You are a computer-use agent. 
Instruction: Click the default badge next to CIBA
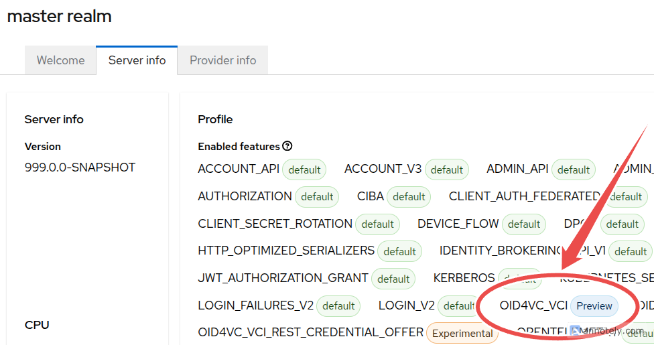409,197
